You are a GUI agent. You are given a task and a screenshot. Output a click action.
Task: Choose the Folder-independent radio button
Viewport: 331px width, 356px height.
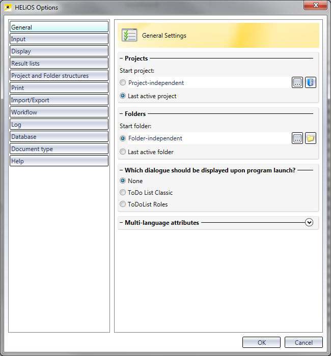(123, 138)
